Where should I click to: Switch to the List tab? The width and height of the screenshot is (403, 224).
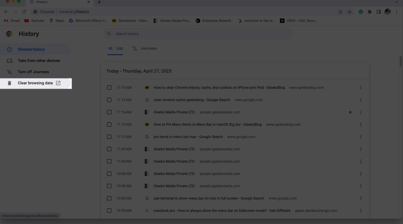115,48
